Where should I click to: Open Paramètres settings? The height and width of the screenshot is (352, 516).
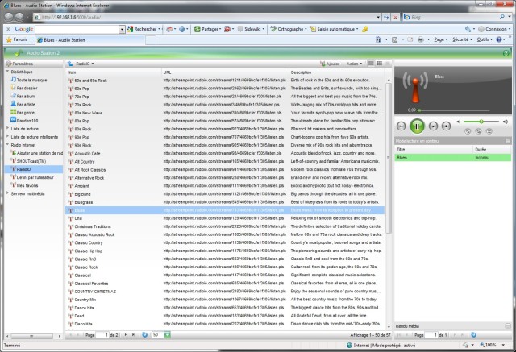click(x=19, y=64)
